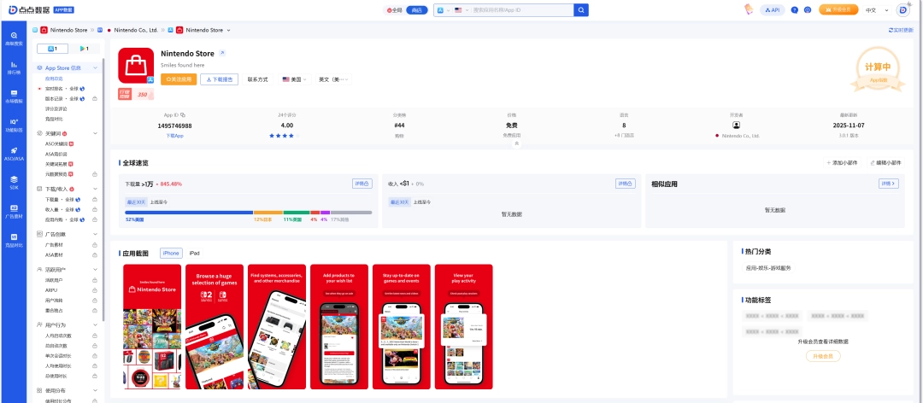
Task: Open the 美国 country dropdown
Action: click(295, 79)
